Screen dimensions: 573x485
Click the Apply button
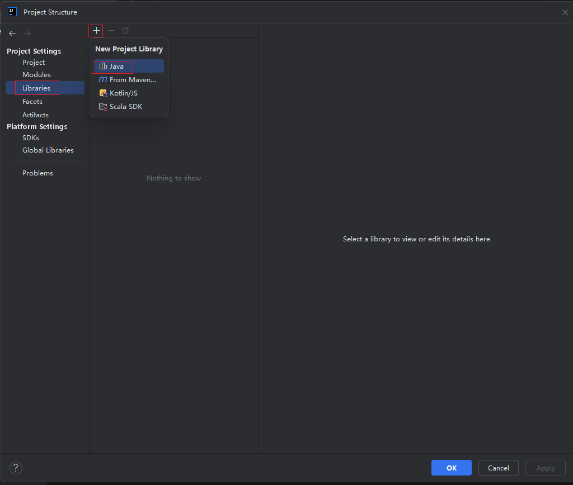[x=546, y=468]
